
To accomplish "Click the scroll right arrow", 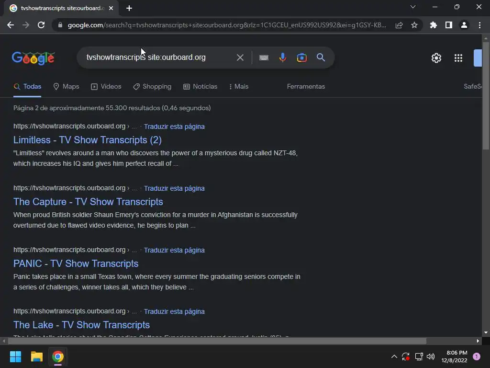I will (478, 341).
